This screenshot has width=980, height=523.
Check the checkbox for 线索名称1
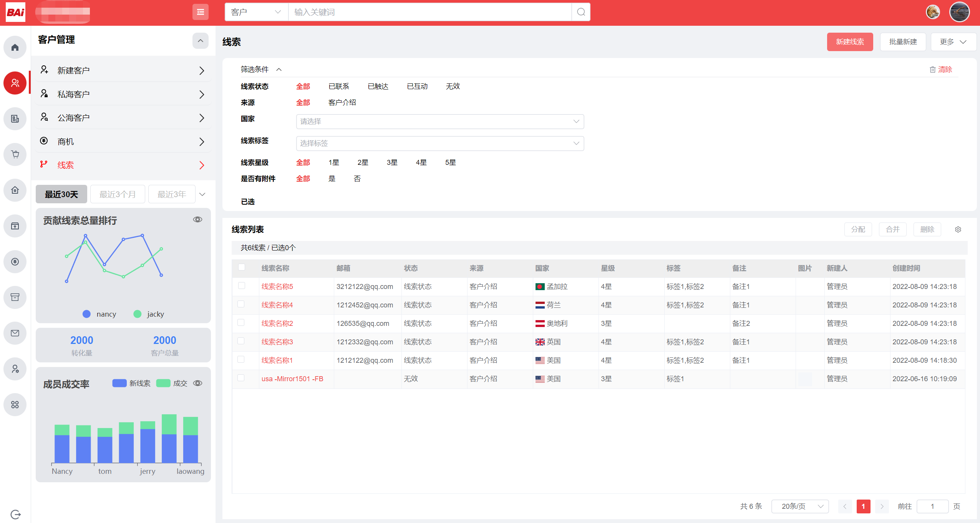click(241, 359)
